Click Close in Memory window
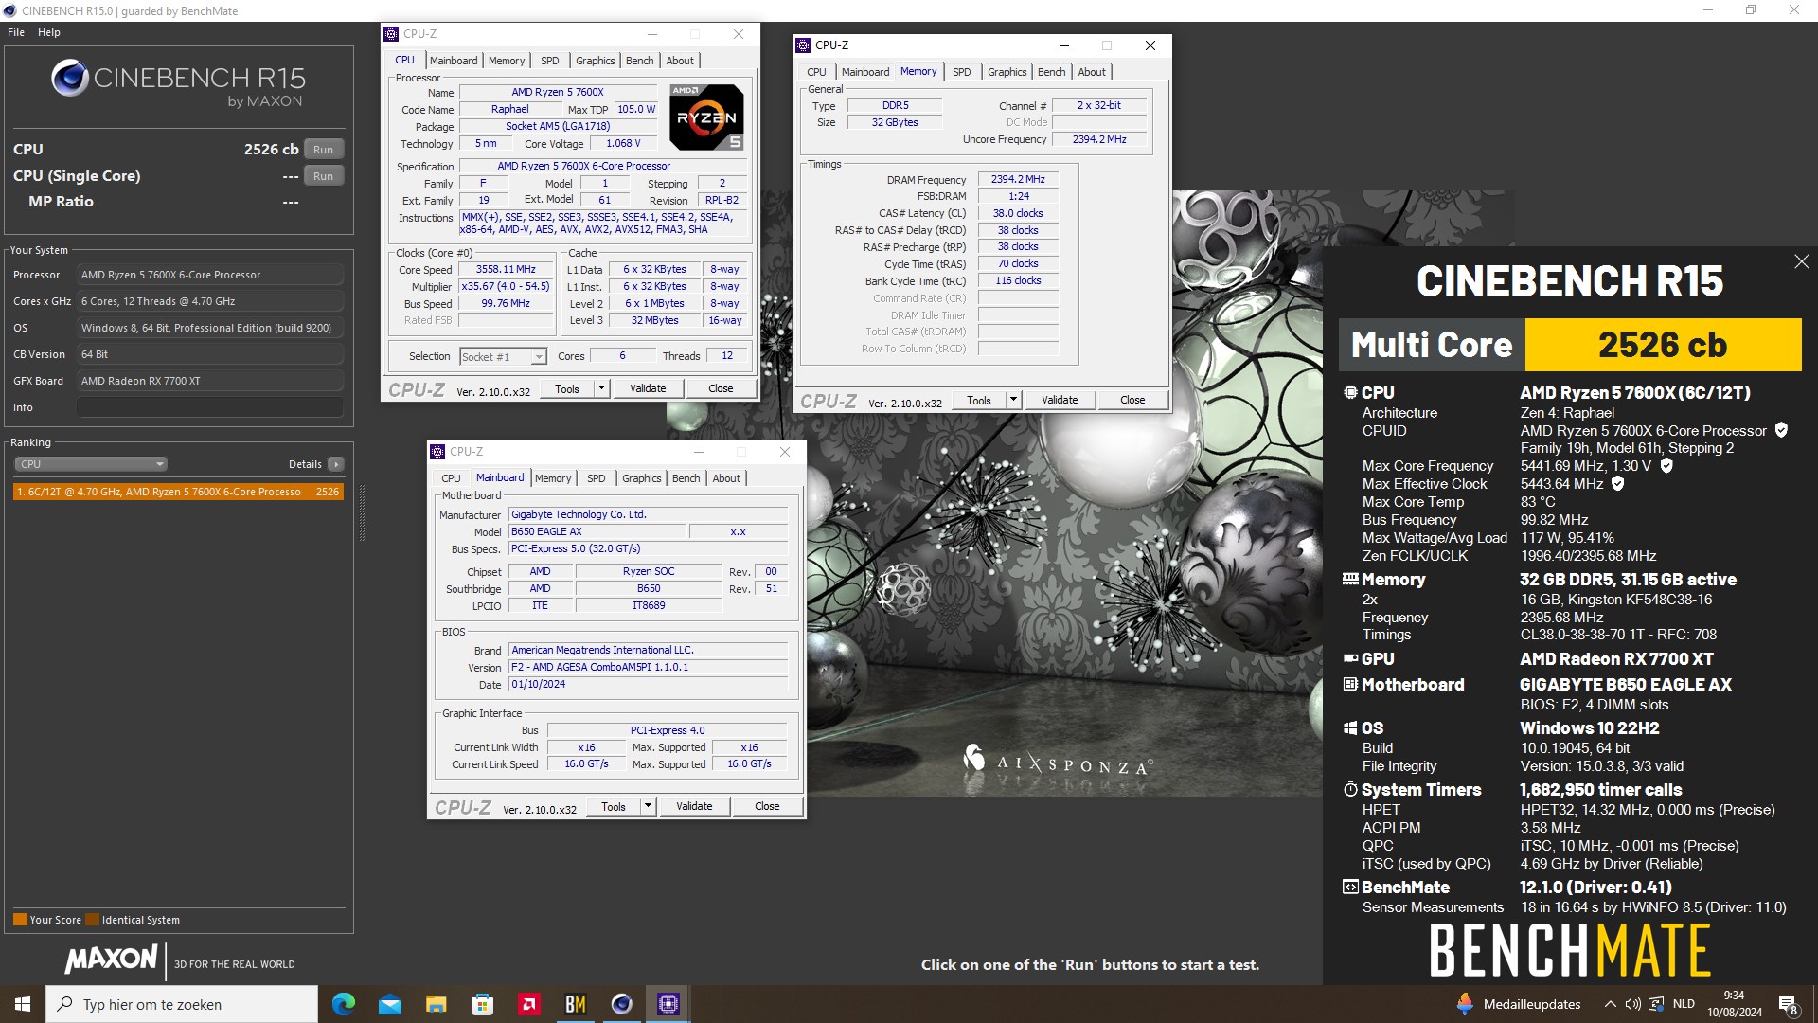 click(x=1132, y=400)
